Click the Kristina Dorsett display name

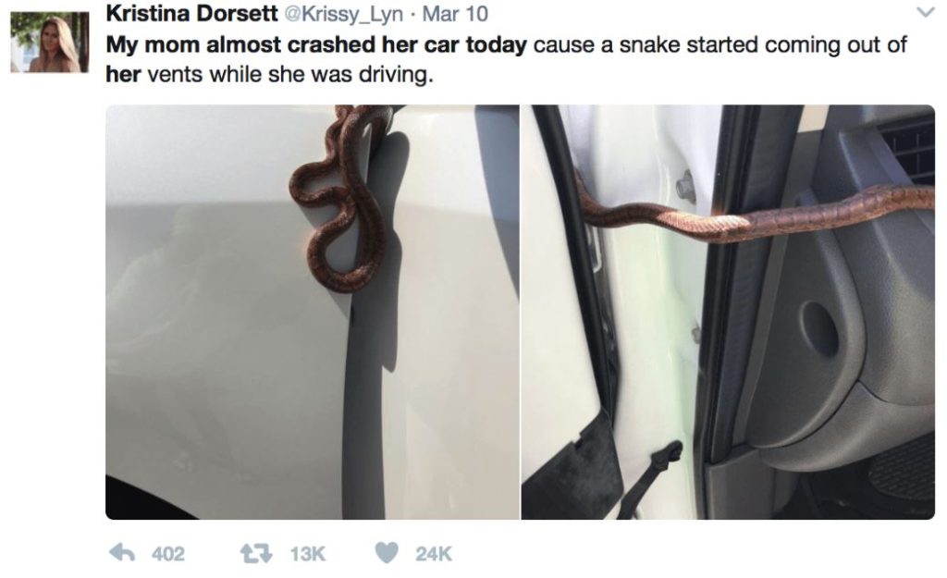click(x=191, y=13)
